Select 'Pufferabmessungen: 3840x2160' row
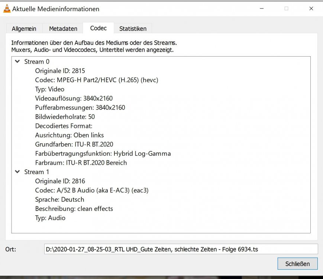Image resolution: width=323 pixels, height=279 pixels. click(x=80, y=108)
